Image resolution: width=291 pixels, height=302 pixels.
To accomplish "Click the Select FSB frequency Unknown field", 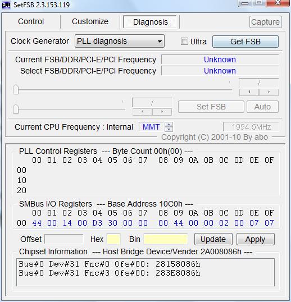I will point(220,71).
